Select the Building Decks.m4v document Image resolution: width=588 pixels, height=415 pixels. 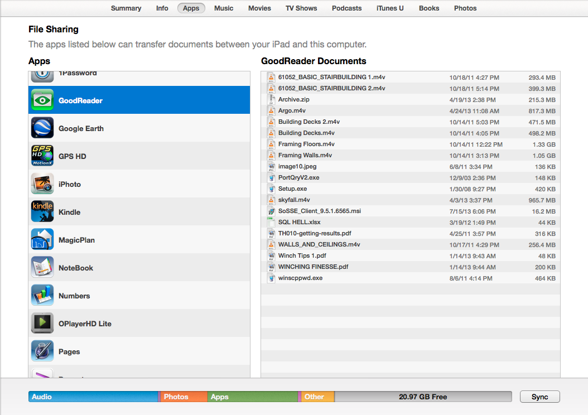[x=411, y=133]
